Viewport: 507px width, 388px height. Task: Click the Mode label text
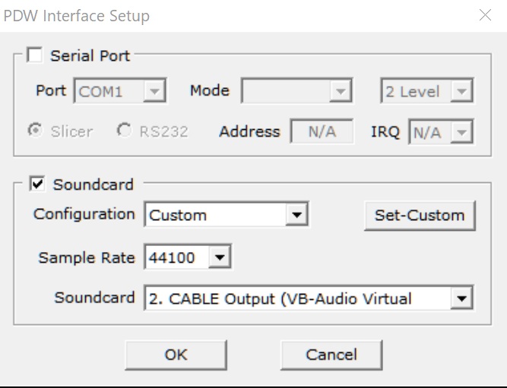coord(209,91)
